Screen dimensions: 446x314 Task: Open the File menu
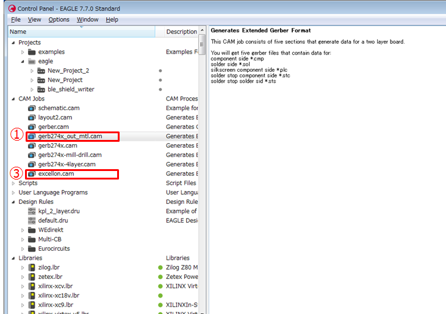[x=16, y=19]
